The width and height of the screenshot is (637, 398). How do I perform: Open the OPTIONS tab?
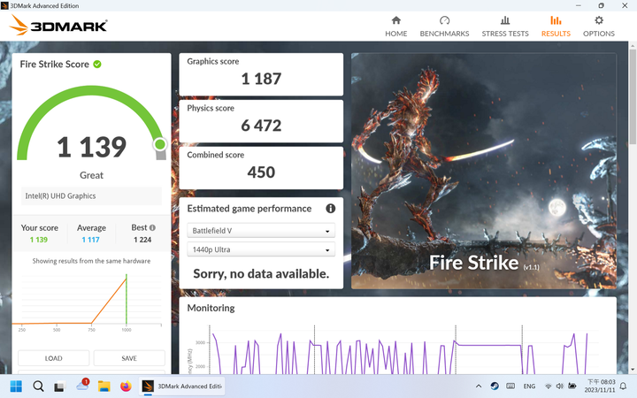598,27
